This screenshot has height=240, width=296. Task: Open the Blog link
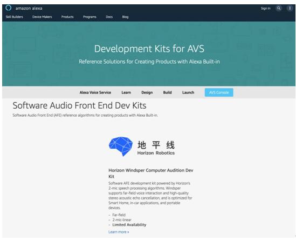(x=125, y=17)
